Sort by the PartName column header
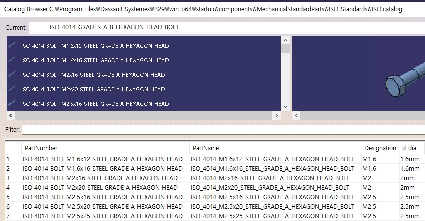The height and width of the screenshot is (221, 425). (x=275, y=148)
